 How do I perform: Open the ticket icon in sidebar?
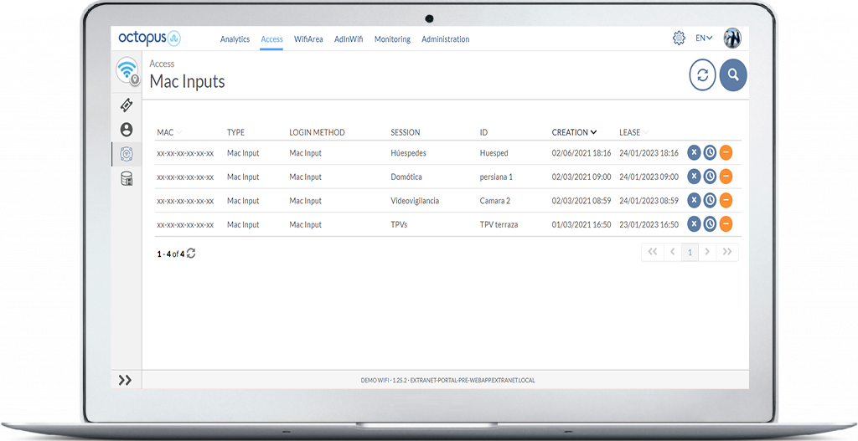(x=127, y=105)
